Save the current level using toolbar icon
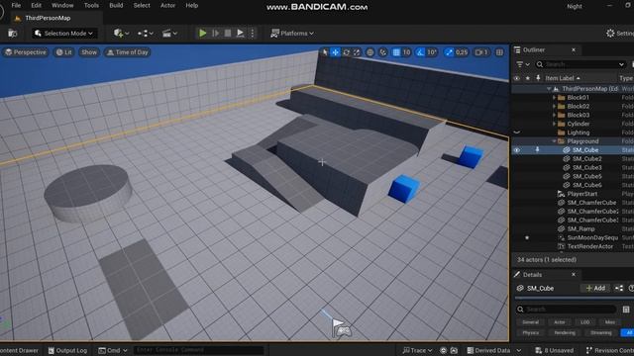634x356 pixels. tap(13, 34)
